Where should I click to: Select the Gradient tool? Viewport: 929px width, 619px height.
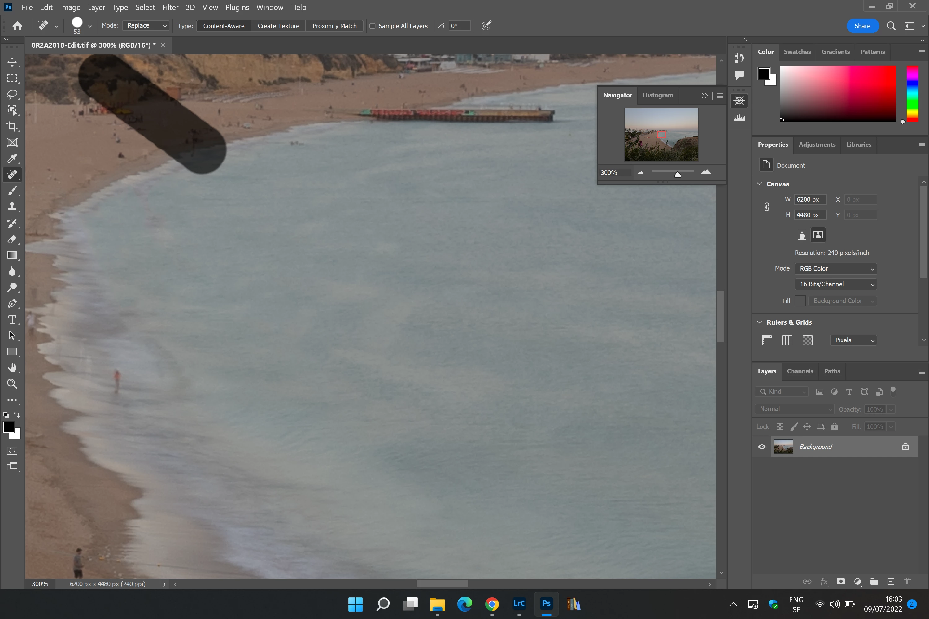(x=12, y=255)
